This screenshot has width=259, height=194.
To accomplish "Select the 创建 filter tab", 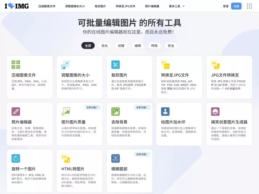I will point(121,46).
